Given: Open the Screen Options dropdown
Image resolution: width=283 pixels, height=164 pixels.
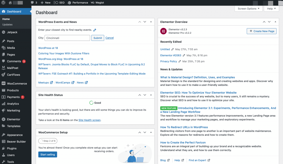Looking at the screenshot, I should click(248, 9).
